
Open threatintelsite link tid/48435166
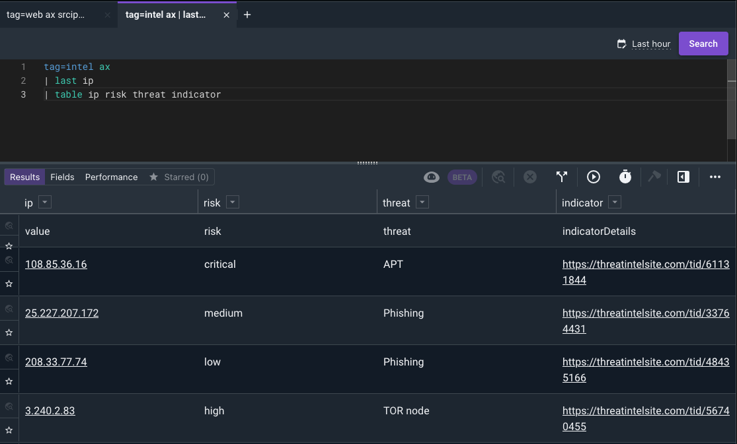click(645, 370)
